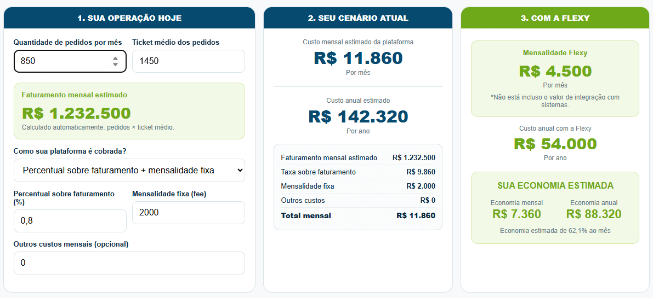653x298 pixels.
Task: Click the 1. Sua Operação Hoje header
Action: 129,18
